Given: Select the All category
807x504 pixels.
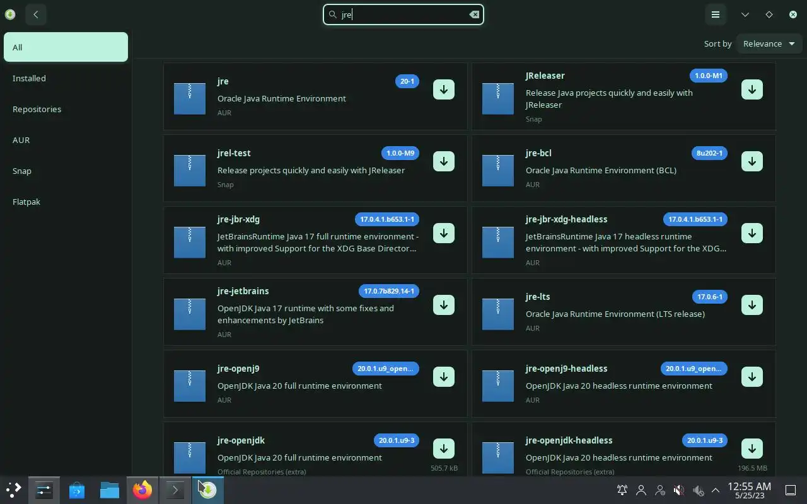Looking at the screenshot, I should (66, 47).
